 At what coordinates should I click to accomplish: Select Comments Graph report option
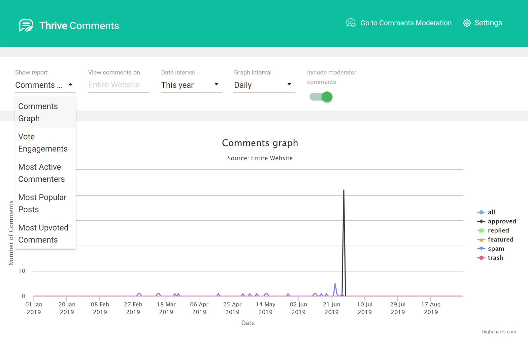point(46,112)
